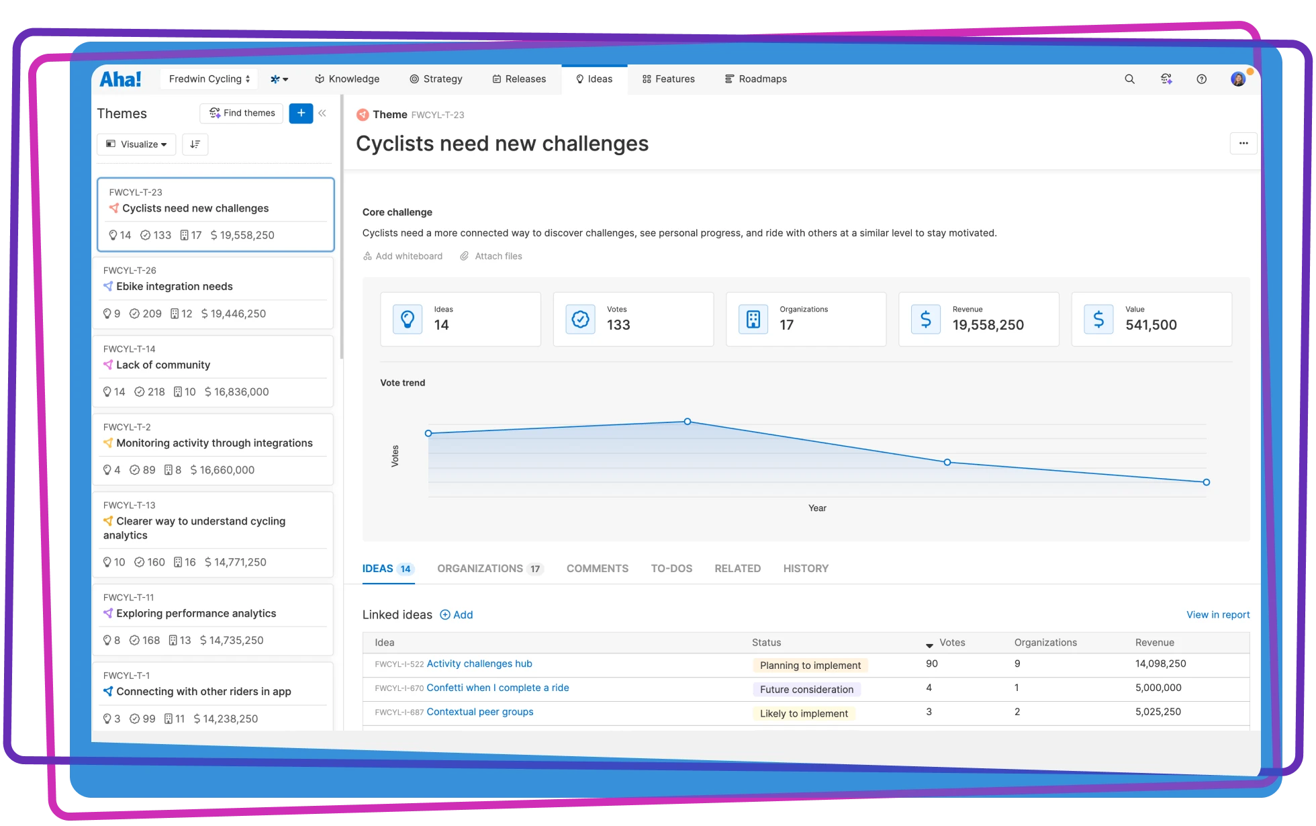Image resolution: width=1316 pixels, height=826 pixels.
Task: Collapse the Themes sidebar with double chevron
Action: click(322, 113)
